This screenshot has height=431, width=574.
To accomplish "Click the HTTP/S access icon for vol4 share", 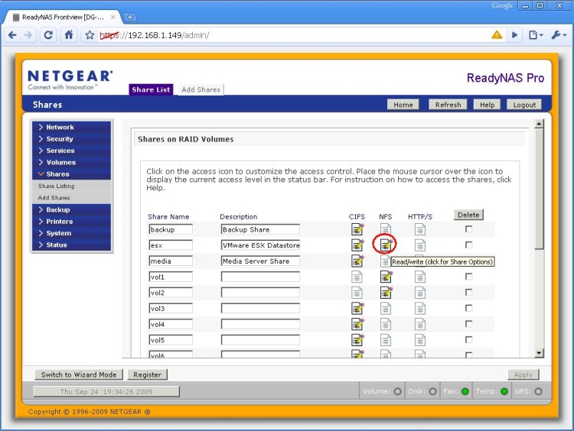I will click(x=420, y=324).
